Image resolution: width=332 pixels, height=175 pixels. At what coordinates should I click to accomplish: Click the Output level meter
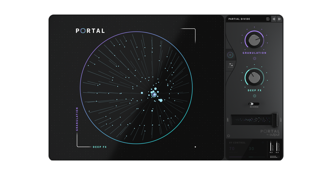click(x=277, y=146)
